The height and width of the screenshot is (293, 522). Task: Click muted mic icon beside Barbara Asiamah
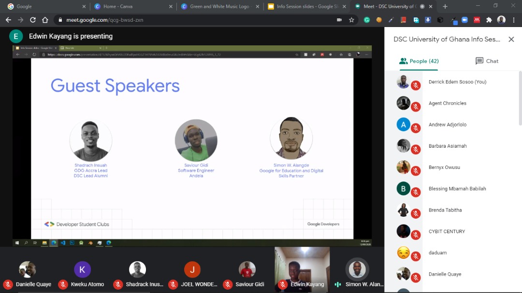click(416, 149)
